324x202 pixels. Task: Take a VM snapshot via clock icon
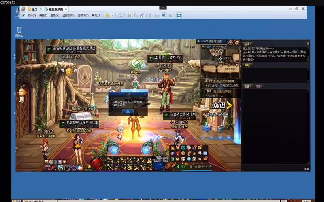tap(129, 15)
